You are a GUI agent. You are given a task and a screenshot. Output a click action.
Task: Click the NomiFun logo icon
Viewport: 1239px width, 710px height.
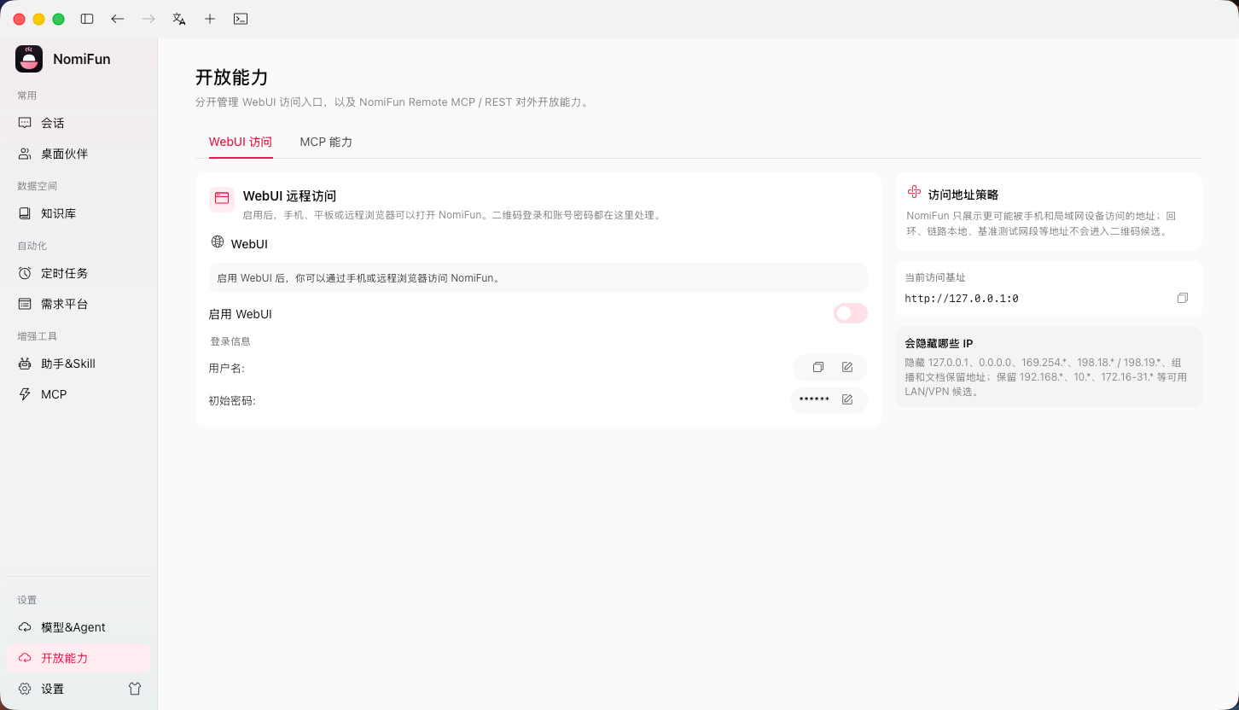pyautogui.click(x=29, y=59)
